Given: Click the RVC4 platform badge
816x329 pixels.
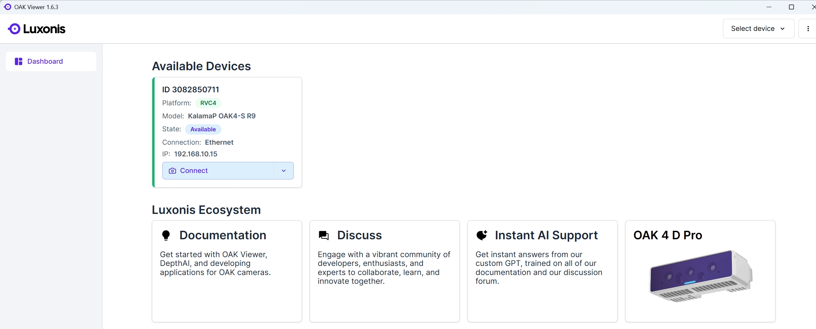Looking at the screenshot, I should 208,103.
